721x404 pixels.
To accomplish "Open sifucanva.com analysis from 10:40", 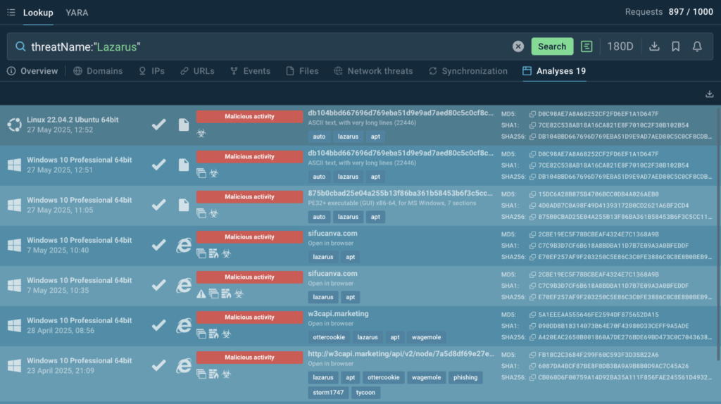I will (x=332, y=234).
